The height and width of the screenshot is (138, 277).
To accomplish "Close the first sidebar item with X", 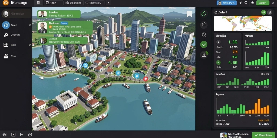I will pos(30,25).
